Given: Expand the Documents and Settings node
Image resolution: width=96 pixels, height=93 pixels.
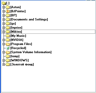Looking at the screenshot, I should (4, 19).
